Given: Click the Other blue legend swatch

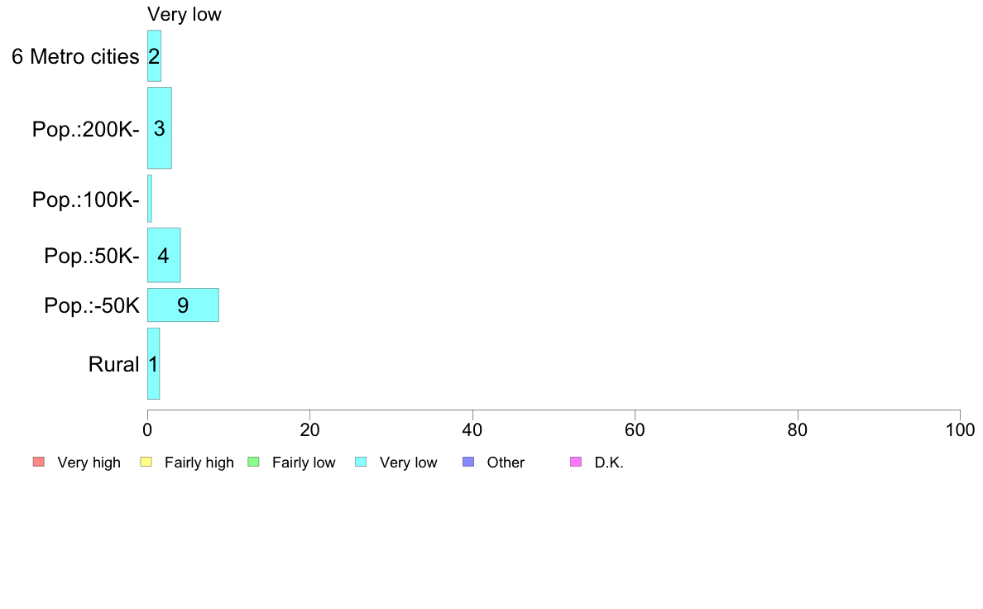Looking at the screenshot, I should pyautogui.click(x=468, y=463).
